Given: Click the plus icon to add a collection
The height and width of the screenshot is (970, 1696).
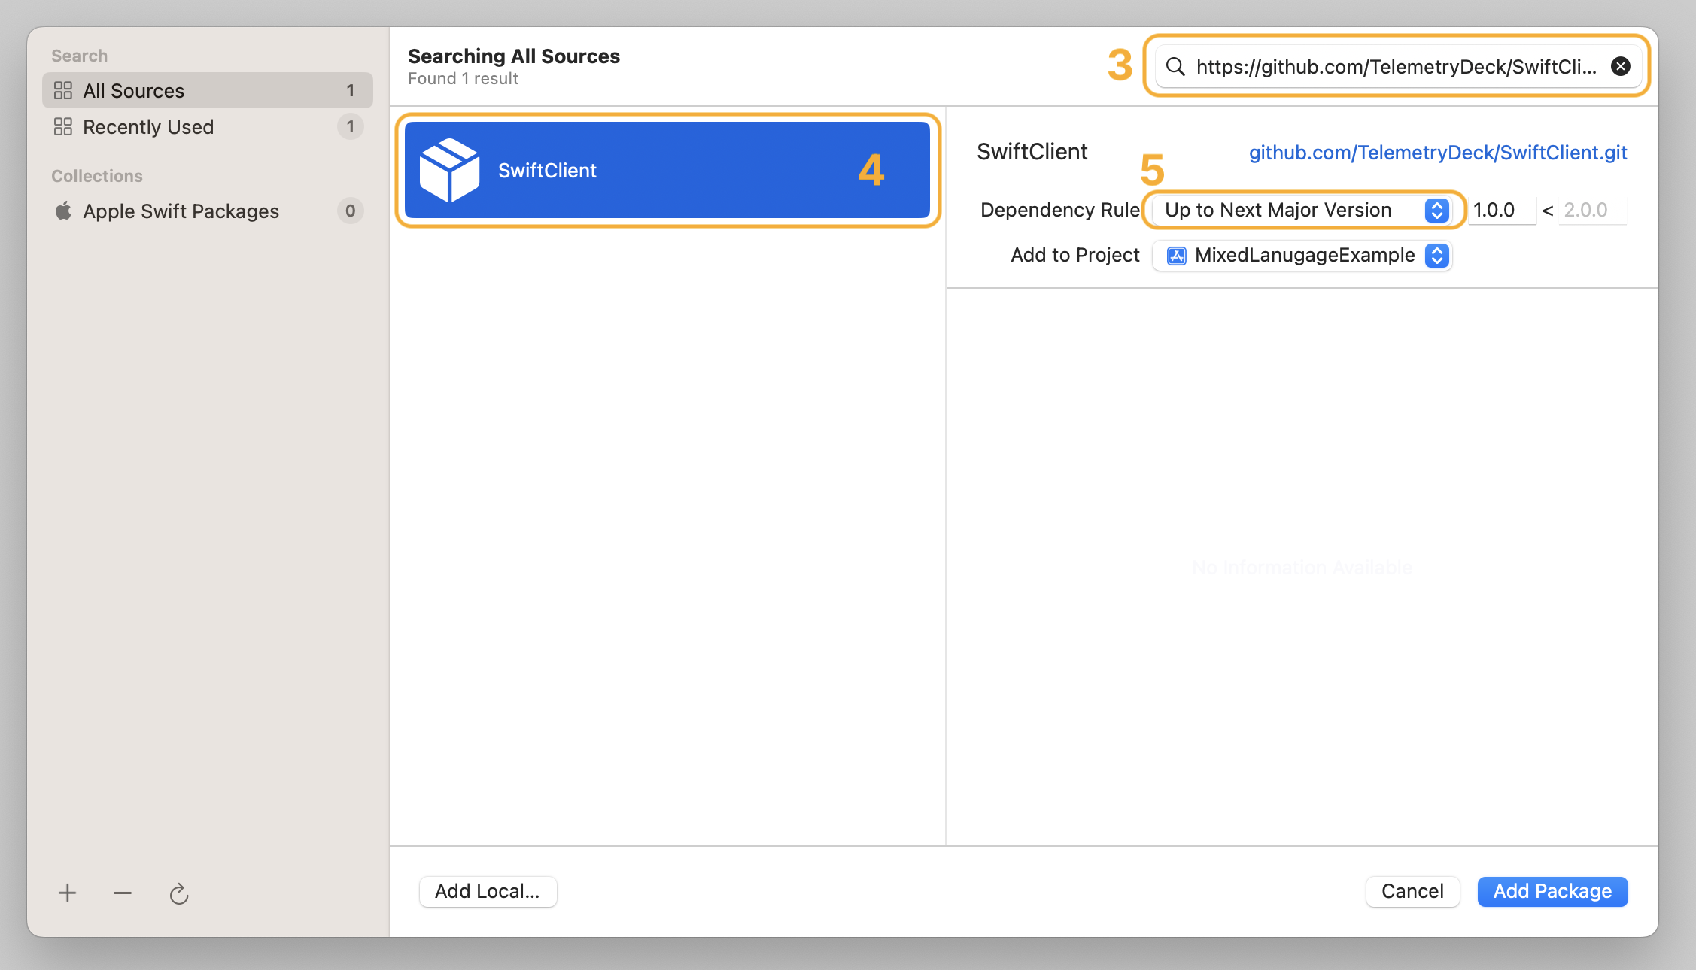Looking at the screenshot, I should (x=67, y=893).
